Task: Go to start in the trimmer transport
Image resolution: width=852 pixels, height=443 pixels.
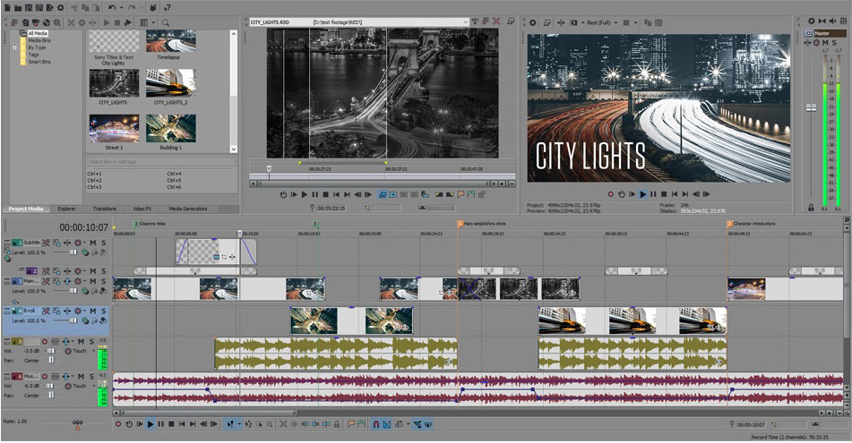Action: point(336,194)
